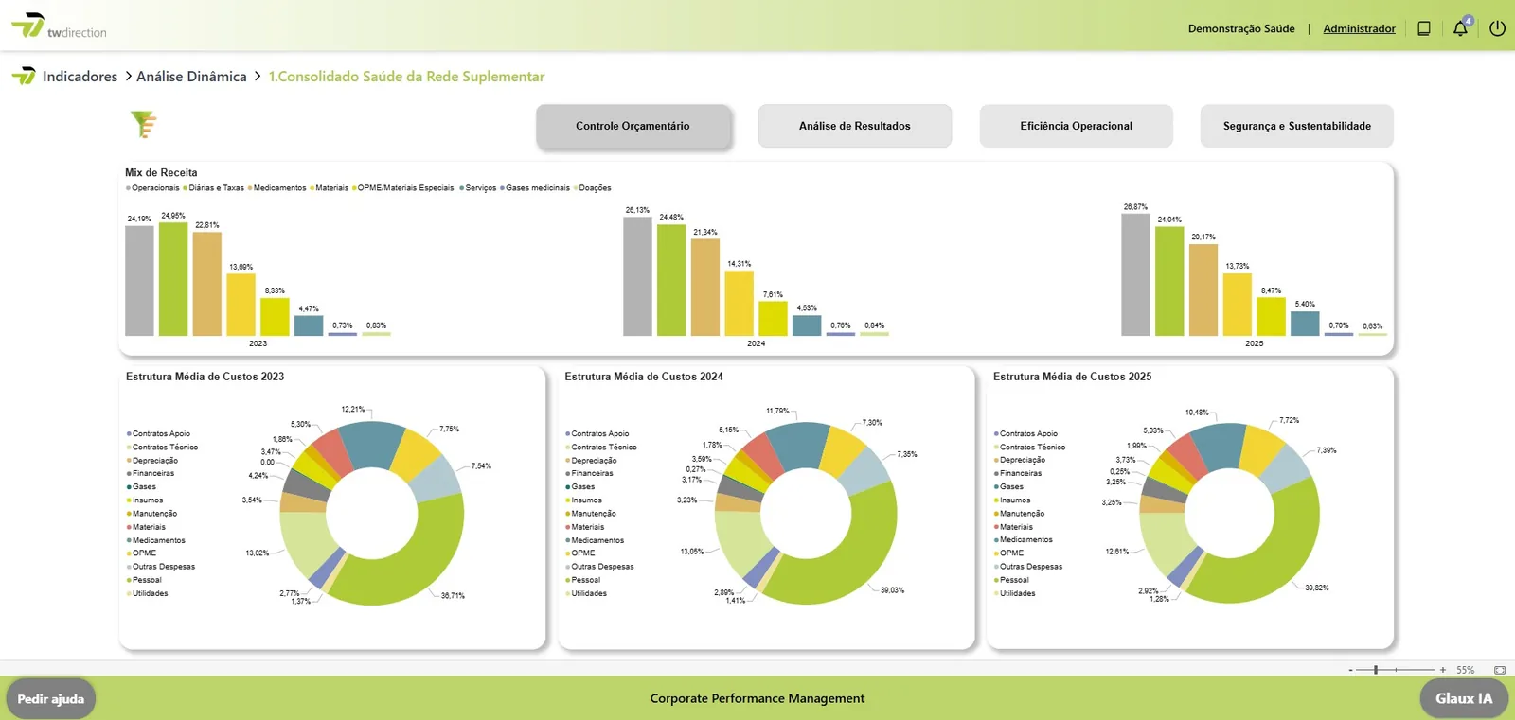
Task: Open the Eficiência Operacional tab
Action: click(x=1077, y=126)
